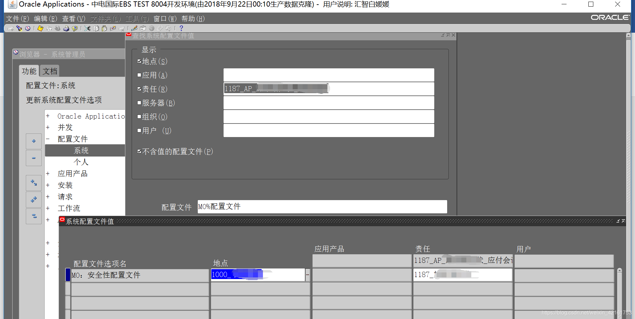Toggle the 组织(O) checkbox
The image size is (635, 319).
(x=139, y=117)
